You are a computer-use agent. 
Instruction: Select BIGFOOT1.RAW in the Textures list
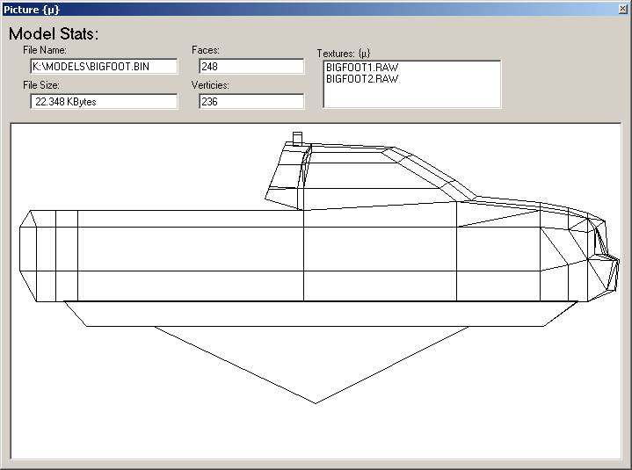(x=361, y=67)
